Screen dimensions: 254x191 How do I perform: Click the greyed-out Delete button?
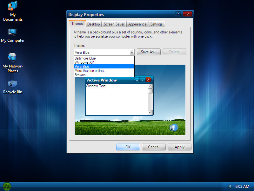pos(174,52)
